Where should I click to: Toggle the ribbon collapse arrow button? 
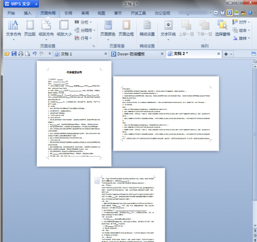click(x=216, y=13)
